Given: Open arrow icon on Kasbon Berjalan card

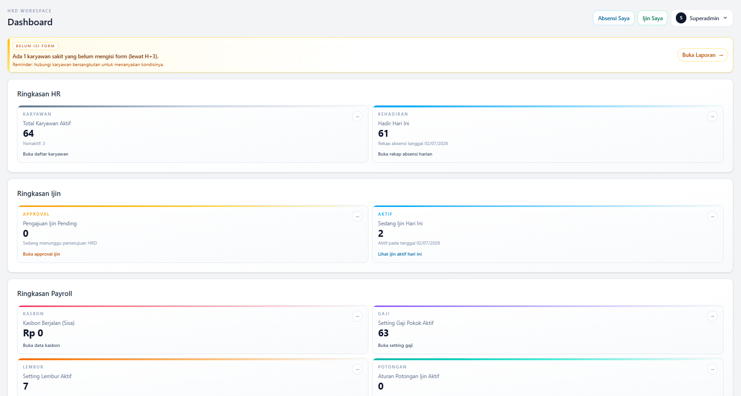Looking at the screenshot, I should pyautogui.click(x=357, y=316).
